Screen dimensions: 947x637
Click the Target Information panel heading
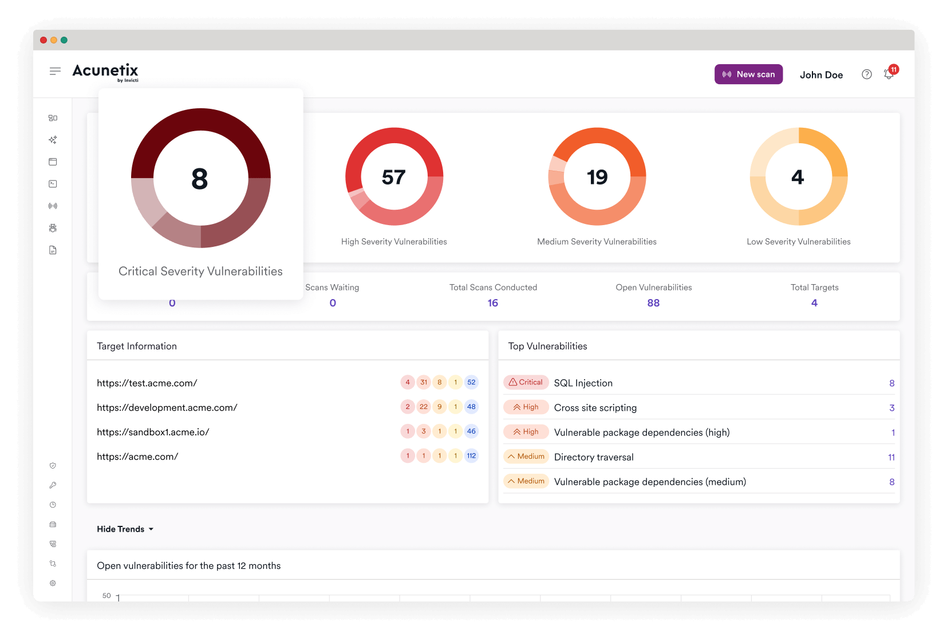click(137, 346)
